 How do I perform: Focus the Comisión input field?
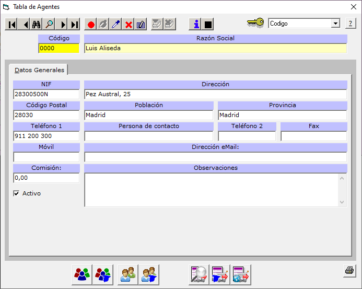[x=46, y=178]
